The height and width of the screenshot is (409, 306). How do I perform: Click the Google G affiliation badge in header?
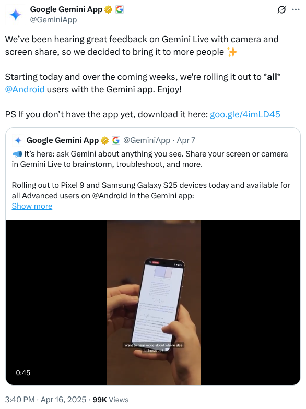pos(119,9)
